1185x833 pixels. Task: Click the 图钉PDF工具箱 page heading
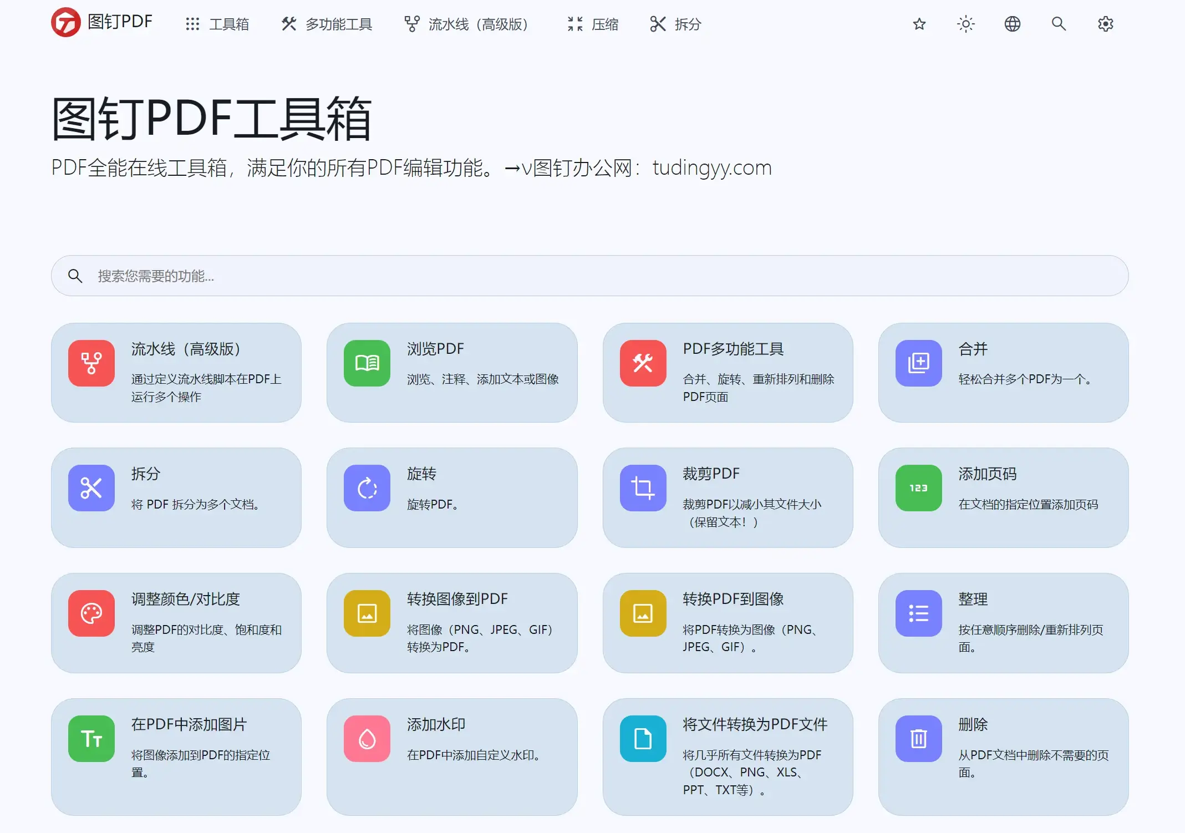(211, 118)
